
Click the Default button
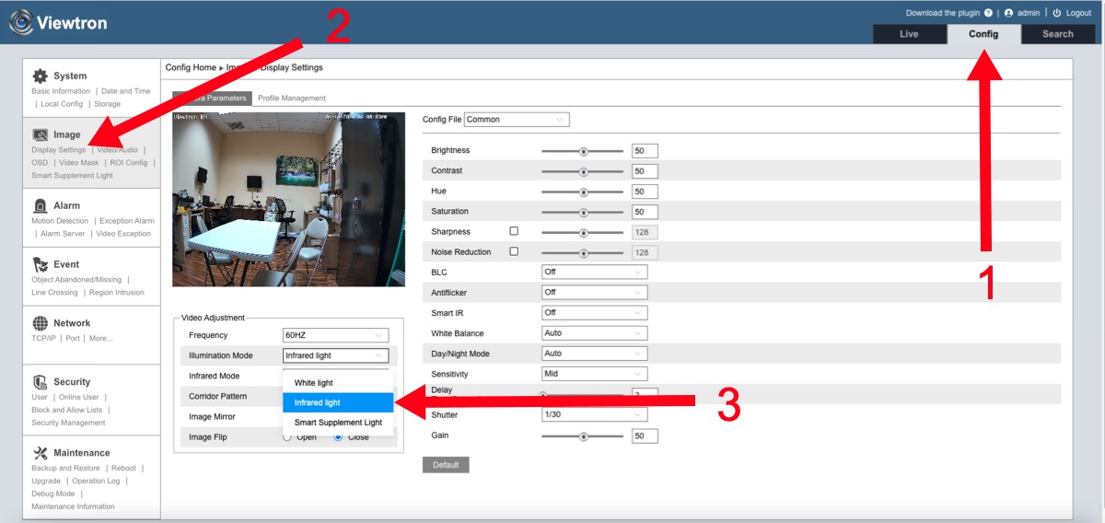click(446, 465)
